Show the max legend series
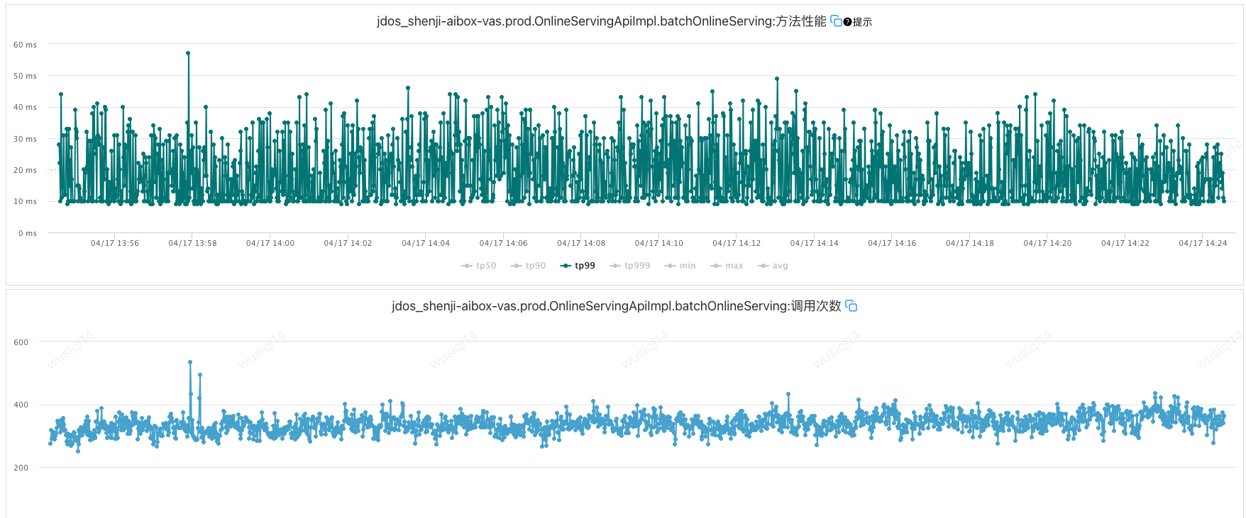Screen dimensions: 1246x518 pyautogui.click(x=727, y=266)
